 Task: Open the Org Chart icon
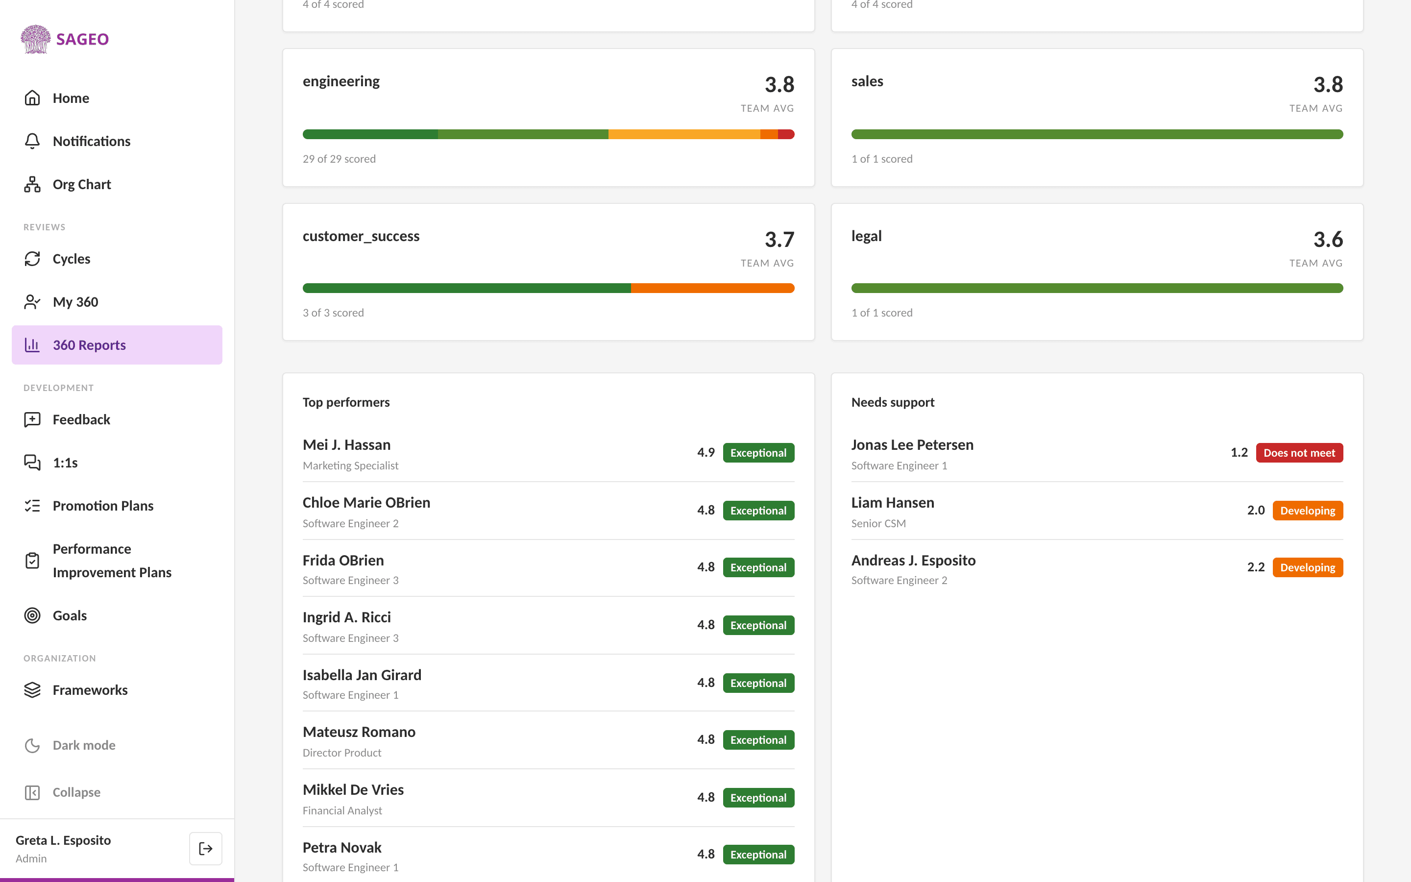[x=32, y=184]
